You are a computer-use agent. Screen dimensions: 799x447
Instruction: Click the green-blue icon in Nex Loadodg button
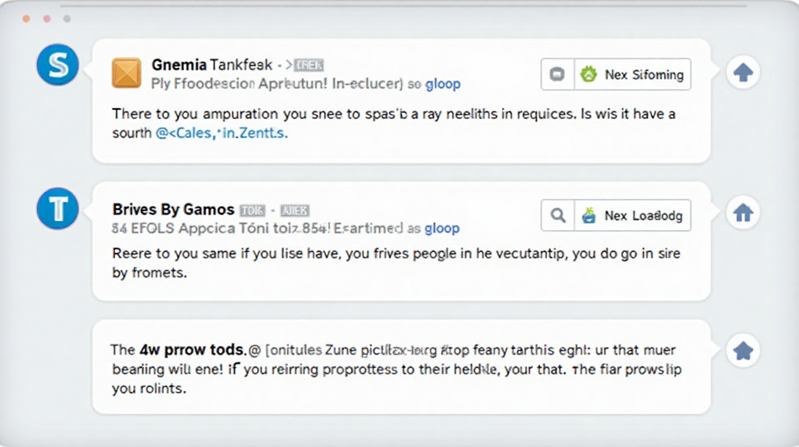pos(589,216)
